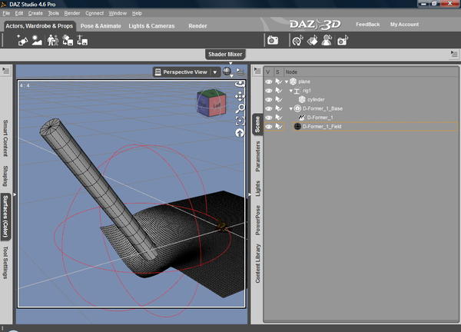Screen dimensions: 461x332
Task: Toggle selectability arrow for D-Former_1_Field
Action: coord(278,127)
